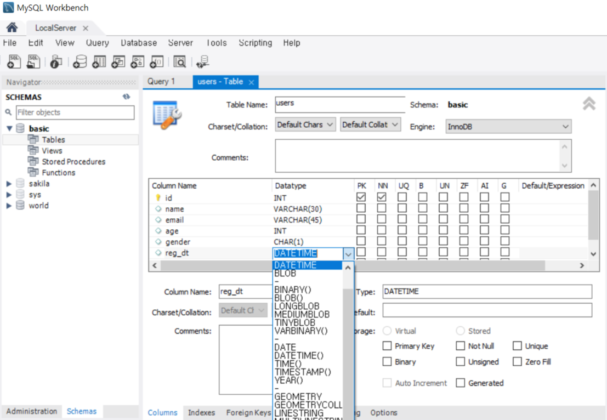Click the sakila database icon
This screenshot has width=607, height=420.
(x=20, y=184)
